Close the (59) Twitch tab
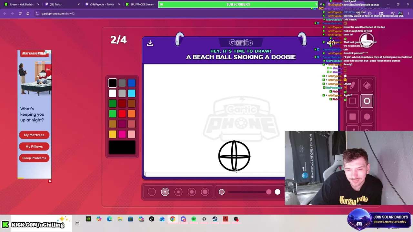The width and height of the screenshot is (413, 232). [x=78, y=5]
